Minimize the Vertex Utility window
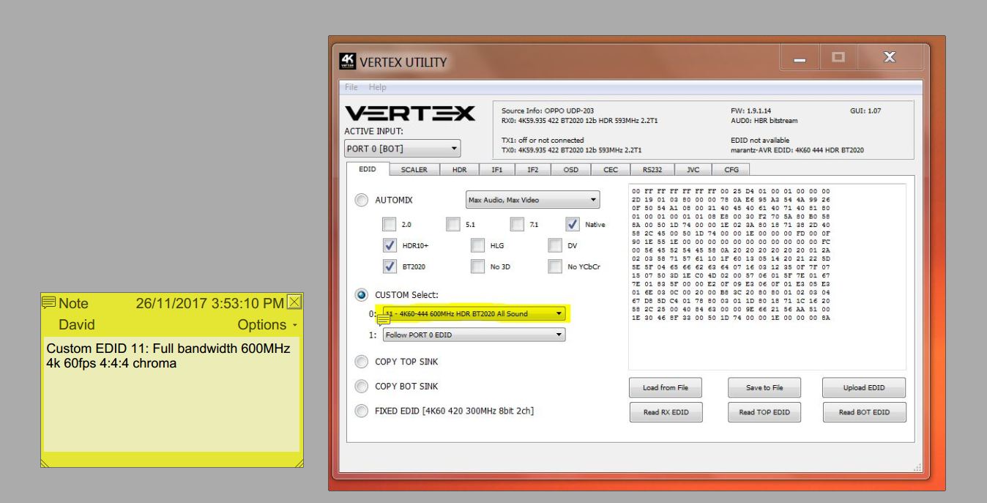Viewport: 987px width, 503px height. pos(801,57)
